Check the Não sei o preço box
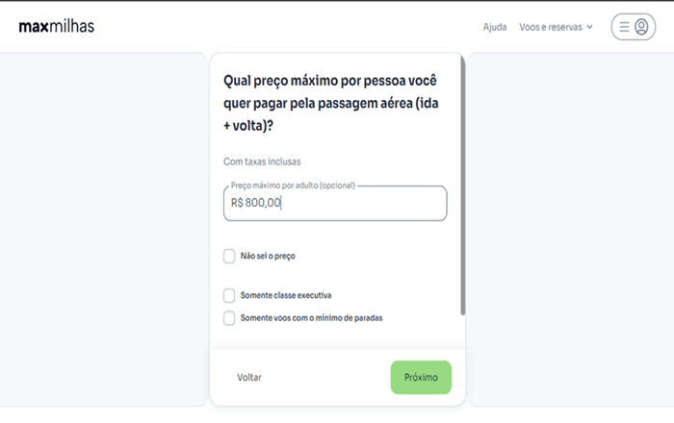The height and width of the screenshot is (423, 674). (229, 257)
